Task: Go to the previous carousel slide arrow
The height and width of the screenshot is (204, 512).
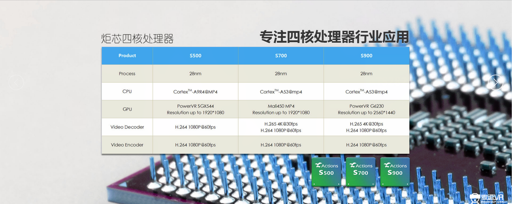Action: coord(16,82)
